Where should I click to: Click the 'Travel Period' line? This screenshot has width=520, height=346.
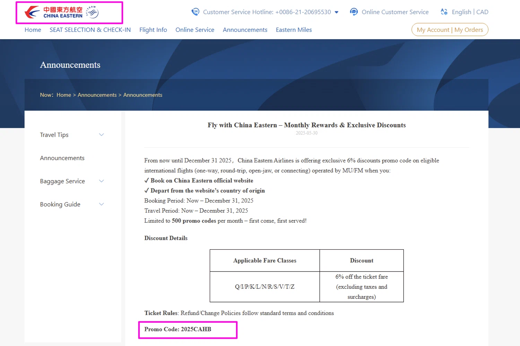pos(196,211)
